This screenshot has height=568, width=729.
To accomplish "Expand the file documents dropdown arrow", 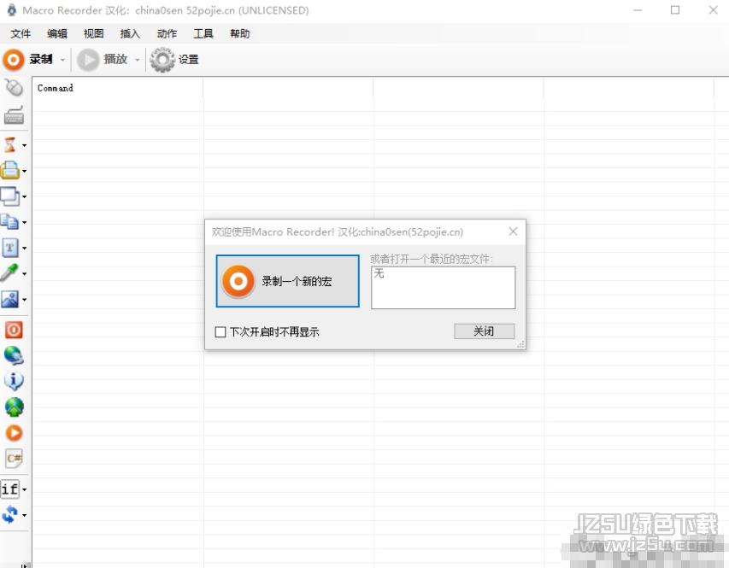I will (24, 222).
